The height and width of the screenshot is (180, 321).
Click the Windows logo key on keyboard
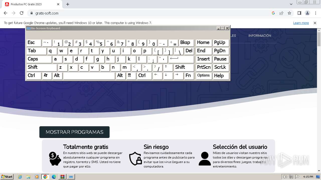pyautogui.click(x=47, y=76)
